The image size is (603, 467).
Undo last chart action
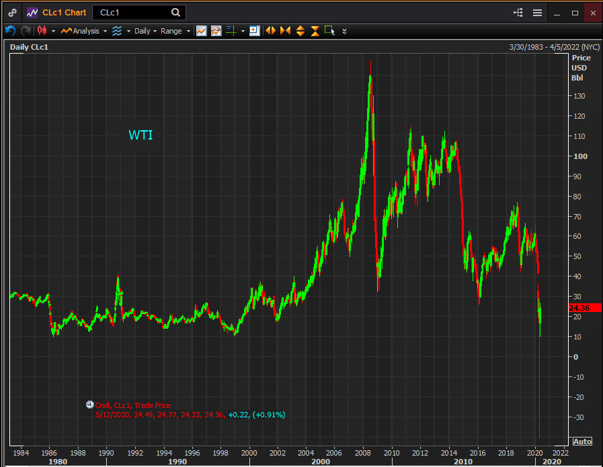tap(10, 31)
